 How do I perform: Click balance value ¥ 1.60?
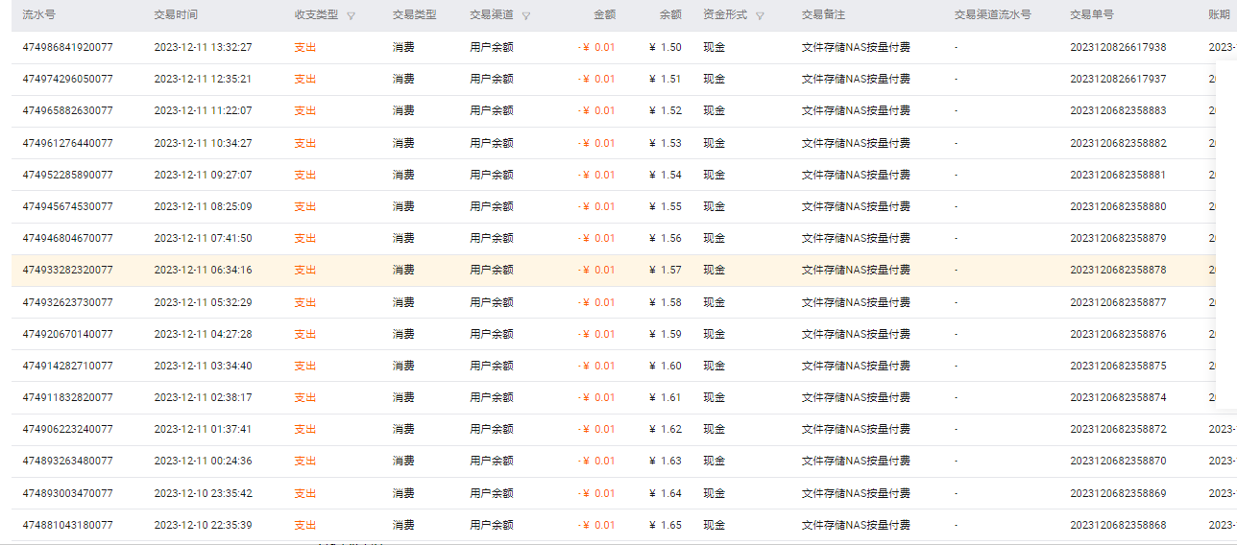666,367
